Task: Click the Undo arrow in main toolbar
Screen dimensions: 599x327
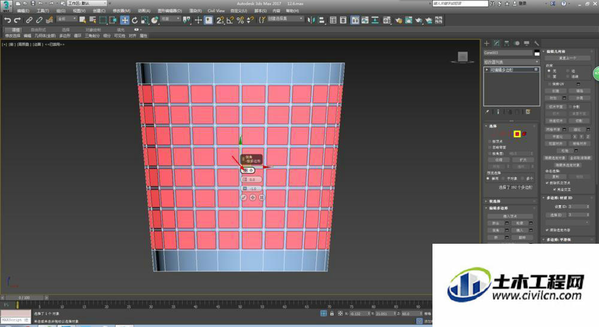Action: tap(8, 20)
